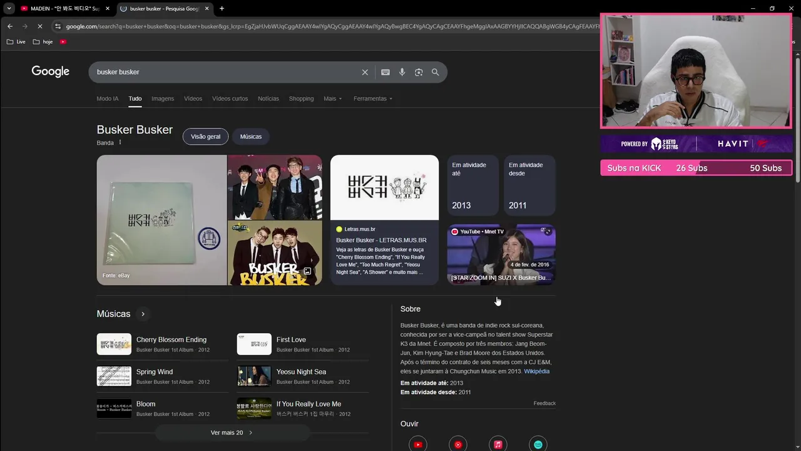Expand the Ferramentas dropdown
The image size is (801, 451).
(x=373, y=98)
